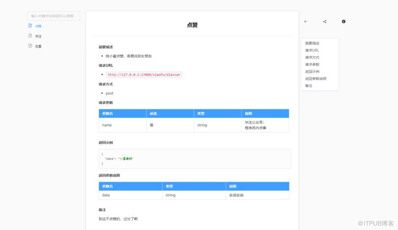Open the share icon options

click(325, 21)
